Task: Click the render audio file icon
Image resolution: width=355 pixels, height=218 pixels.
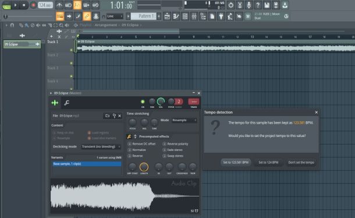Action: (x=276, y=5)
